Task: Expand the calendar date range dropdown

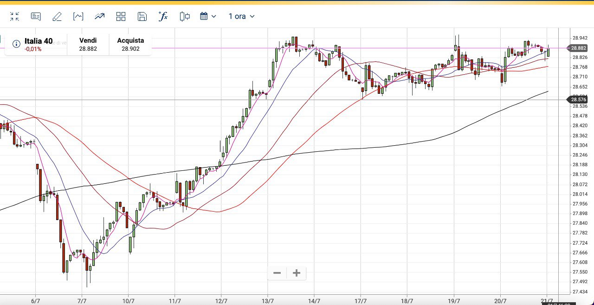Action: point(208,17)
